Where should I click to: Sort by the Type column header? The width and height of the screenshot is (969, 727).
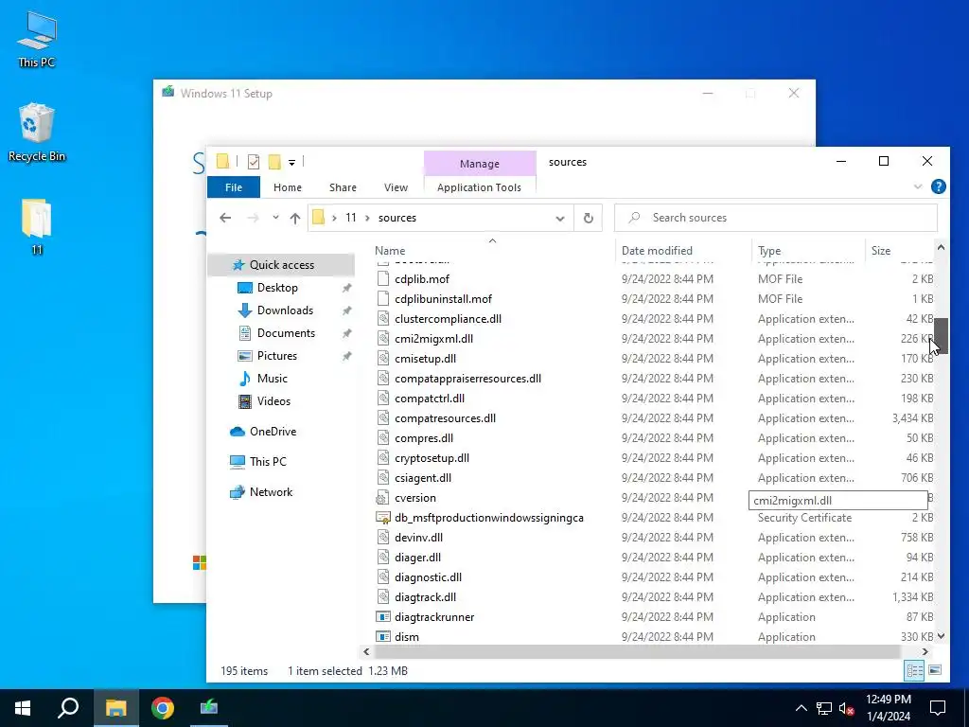769,250
